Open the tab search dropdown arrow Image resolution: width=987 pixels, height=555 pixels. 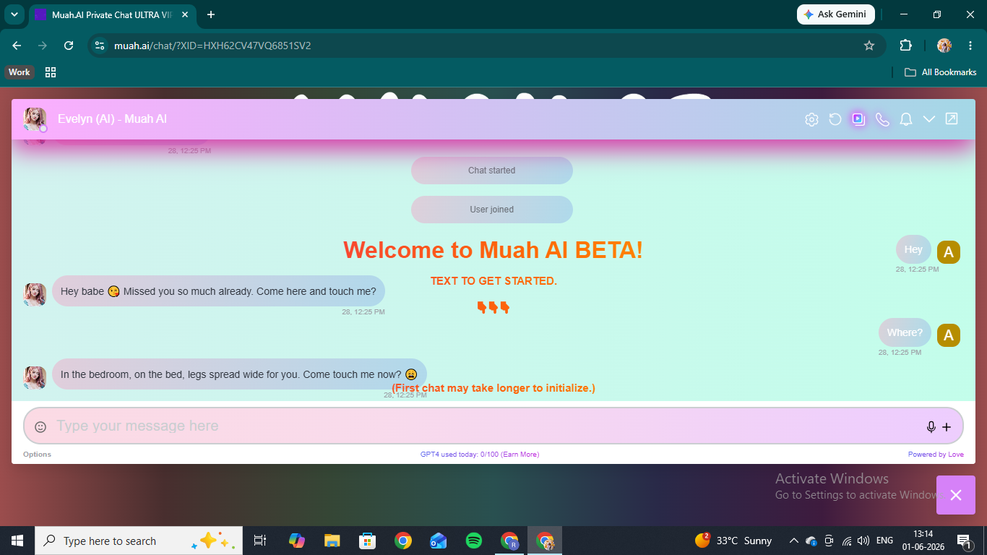point(14,14)
